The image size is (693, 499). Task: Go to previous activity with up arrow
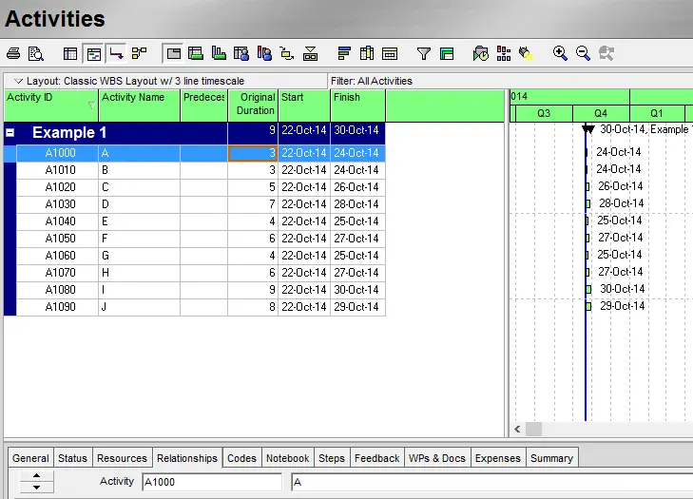pyautogui.click(x=37, y=476)
